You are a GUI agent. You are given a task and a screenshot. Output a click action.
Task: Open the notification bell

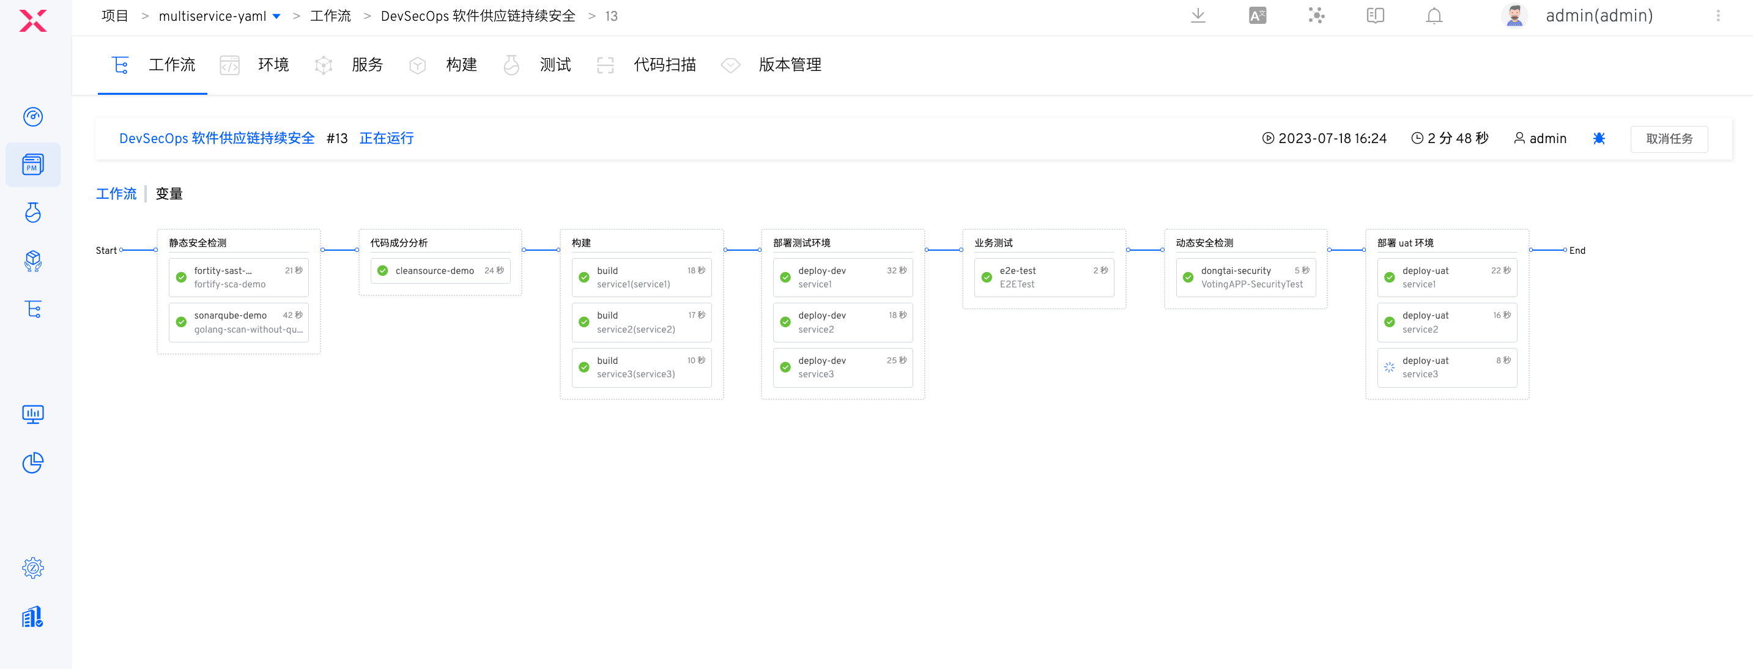tap(1434, 16)
